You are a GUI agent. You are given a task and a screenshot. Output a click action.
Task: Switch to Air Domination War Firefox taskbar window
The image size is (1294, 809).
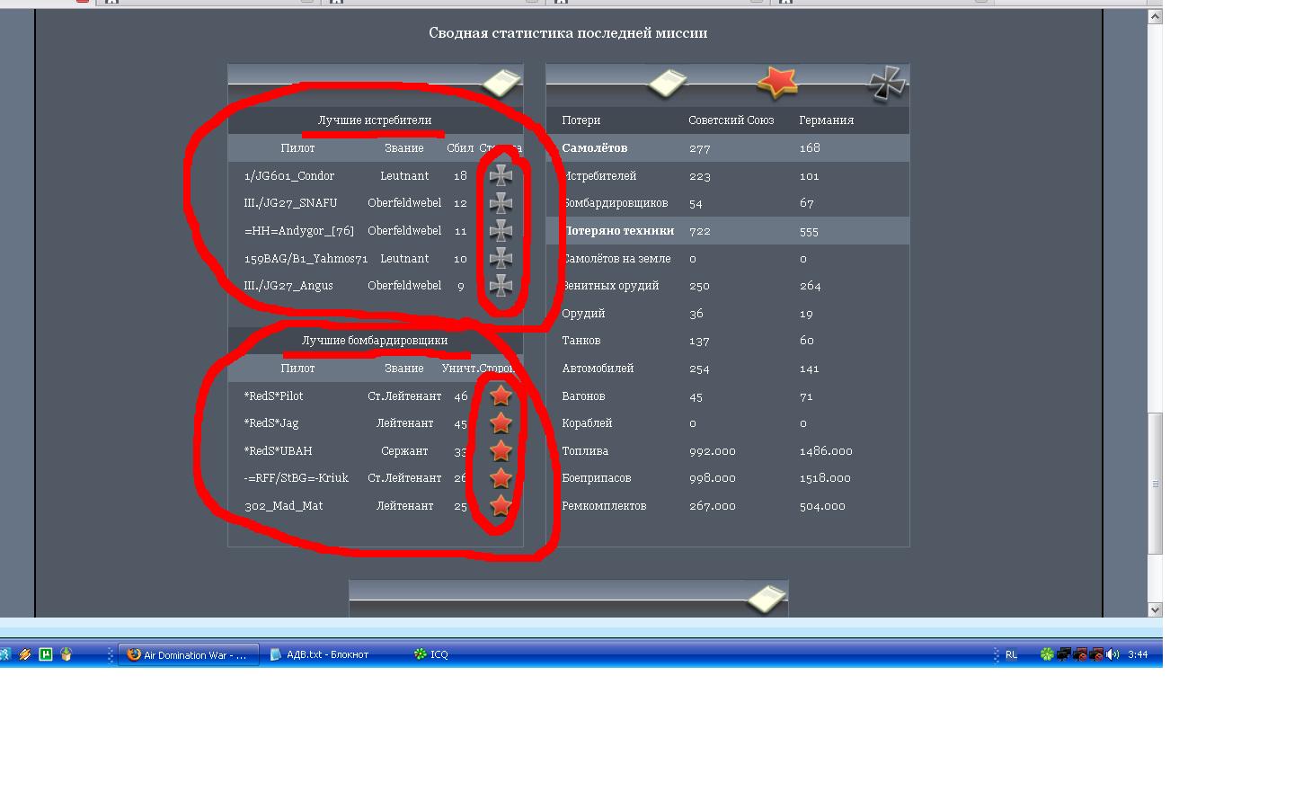click(189, 654)
